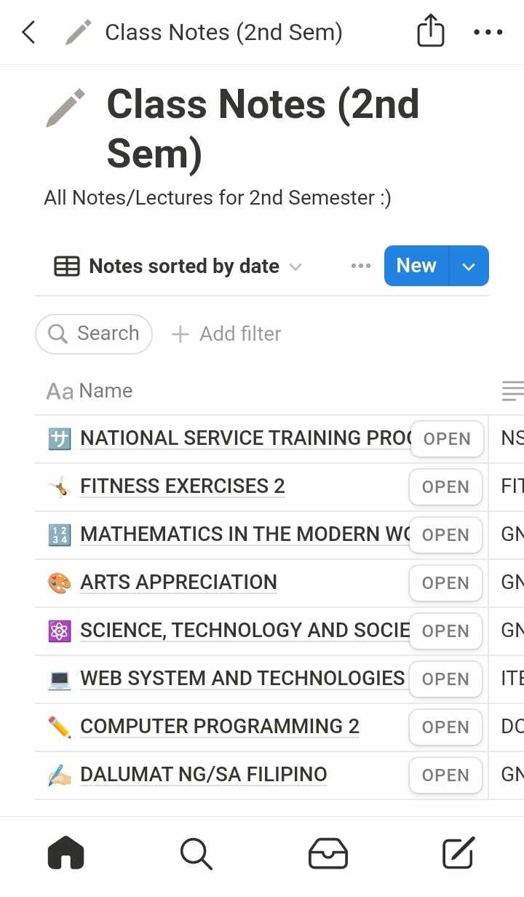The height and width of the screenshot is (897, 524).
Task: Open database view options ellipsis
Action: coord(360,266)
